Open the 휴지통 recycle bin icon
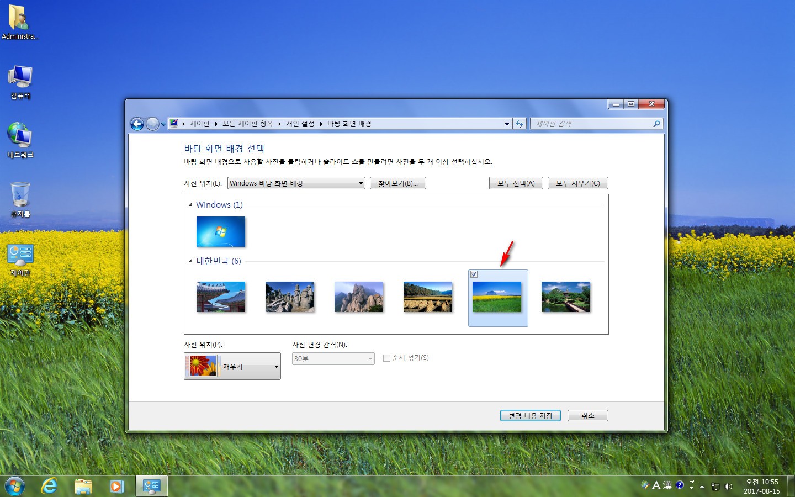Viewport: 795px width, 497px height. pyautogui.click(x=20, y=199)
